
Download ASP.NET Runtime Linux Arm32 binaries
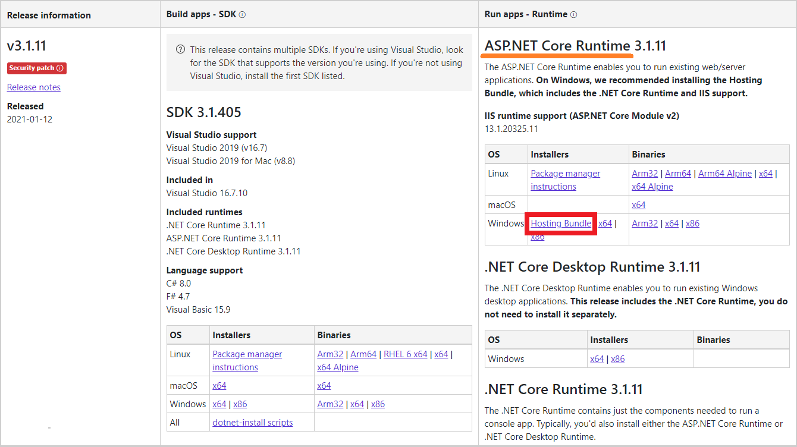(x=645, y=174)
